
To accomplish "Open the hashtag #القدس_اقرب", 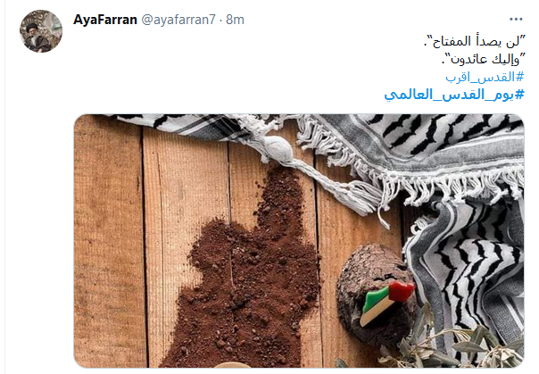I will pos(485,77).
